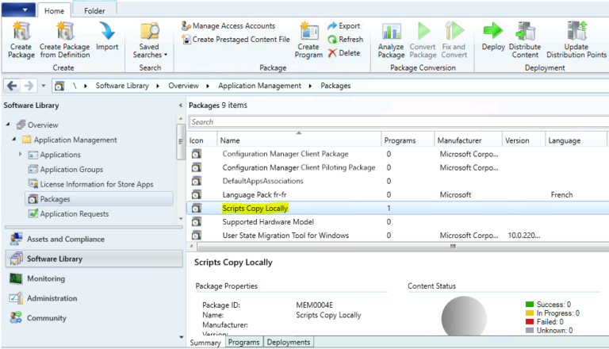Viewport: 609px width, 349px height.
Task: Refresh the packages list
Action: [345, 39]
